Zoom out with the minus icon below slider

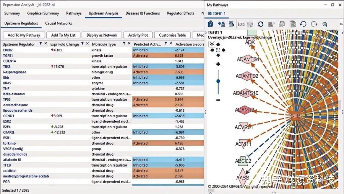218,100
